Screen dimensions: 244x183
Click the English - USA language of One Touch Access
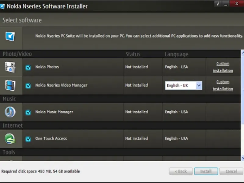(176, 138)
